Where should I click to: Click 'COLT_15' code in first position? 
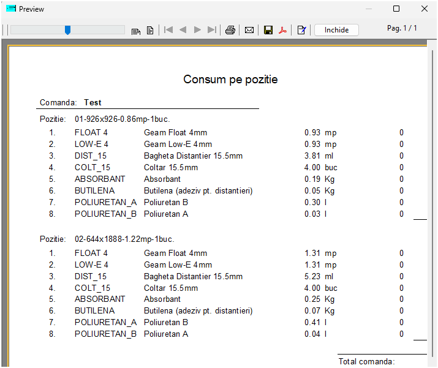click(x=93, y=168)
